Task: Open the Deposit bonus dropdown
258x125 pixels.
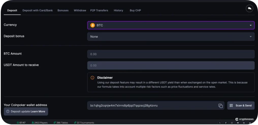Action: [171, 37]
